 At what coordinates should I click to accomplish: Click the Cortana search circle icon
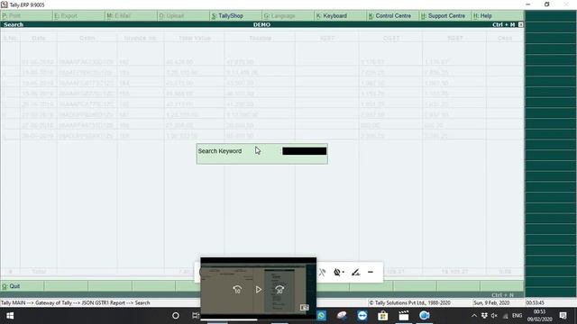[x=176, y=316]
